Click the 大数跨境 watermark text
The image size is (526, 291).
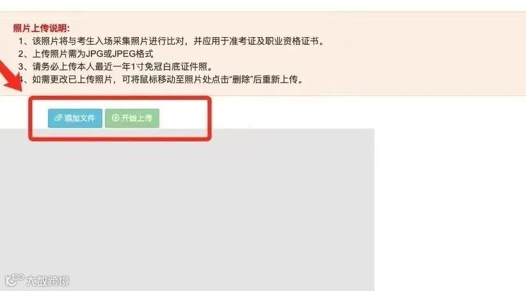pyautogui.click(x=47, y=281)
